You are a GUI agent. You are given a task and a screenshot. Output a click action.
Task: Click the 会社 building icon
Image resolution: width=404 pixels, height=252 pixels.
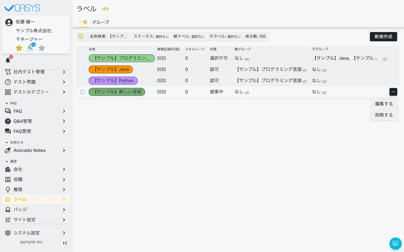point(8,169)
